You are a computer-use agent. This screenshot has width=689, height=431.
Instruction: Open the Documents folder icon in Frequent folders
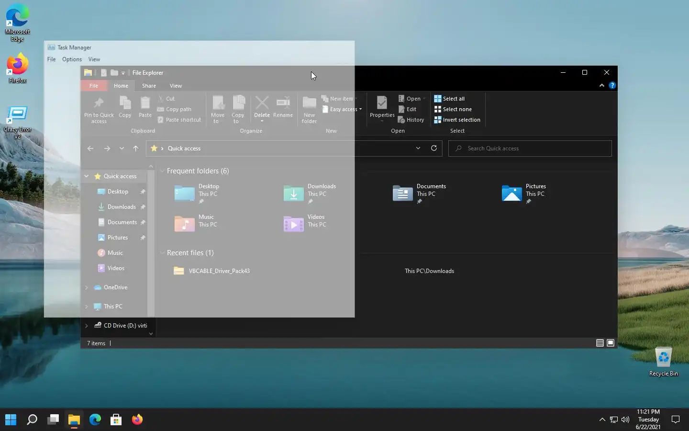[x=402, y=193]
